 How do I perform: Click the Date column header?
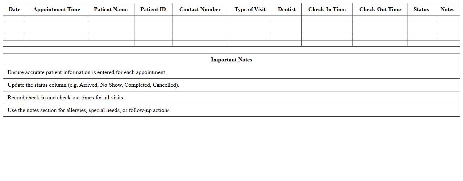click(14, 9)
